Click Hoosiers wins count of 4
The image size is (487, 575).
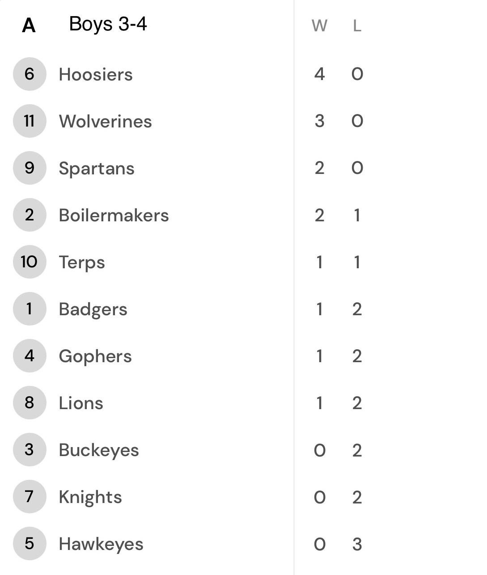319,74
